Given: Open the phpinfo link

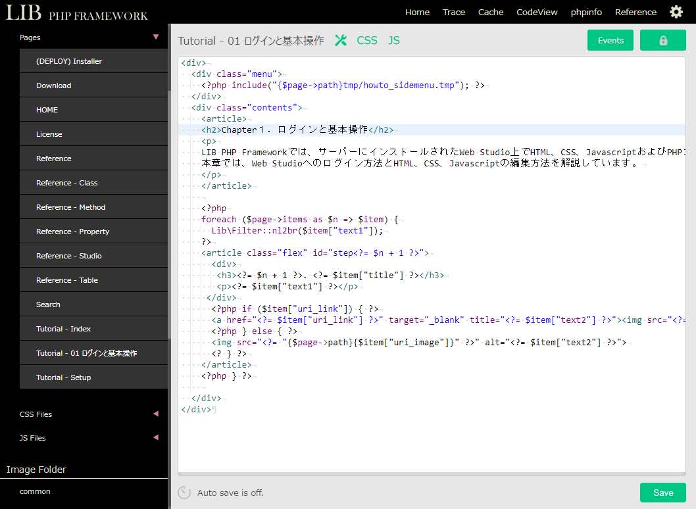Looking at the screenshot, I should point(587,12).
